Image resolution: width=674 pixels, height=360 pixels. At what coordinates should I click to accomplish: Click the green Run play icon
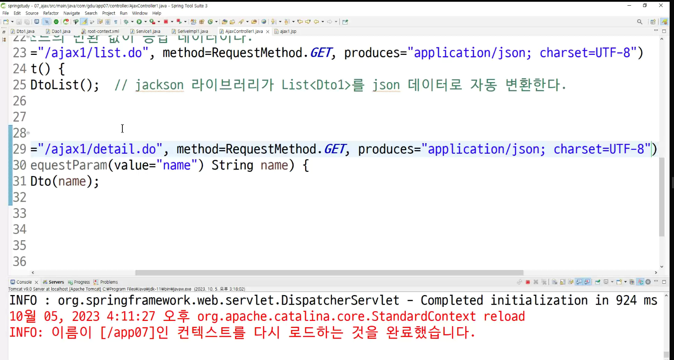point(139,22)
